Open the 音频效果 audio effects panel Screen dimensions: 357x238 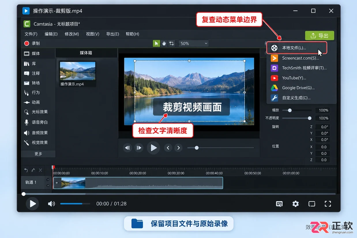point(38,133)
